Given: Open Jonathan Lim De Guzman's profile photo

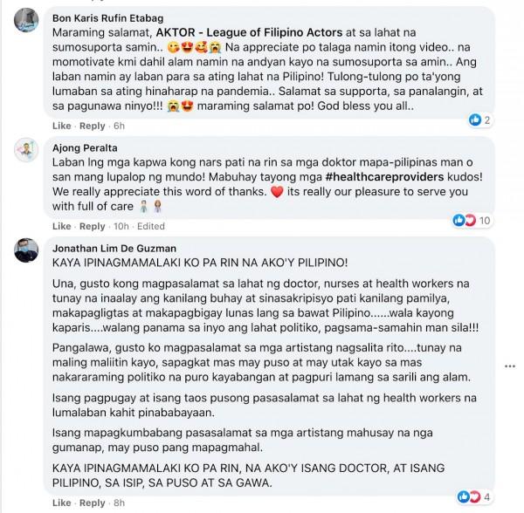Looking at the screenshot, I should [26, 250].
